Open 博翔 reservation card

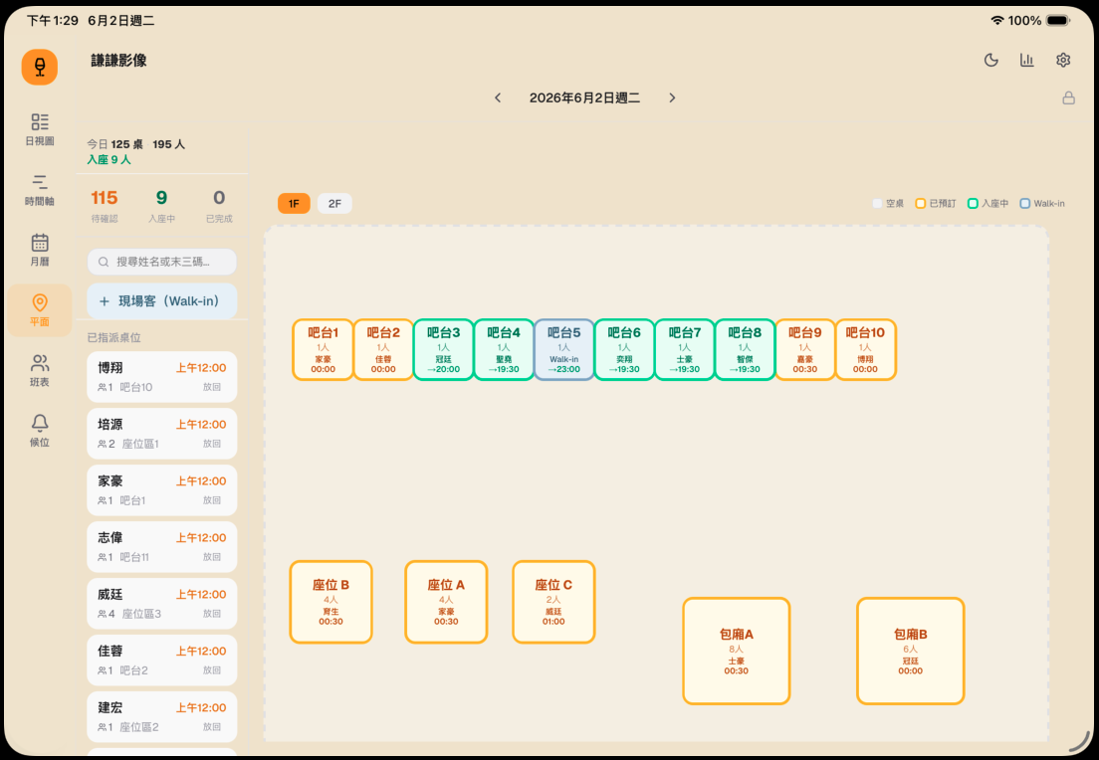click(x=162, y=377)
